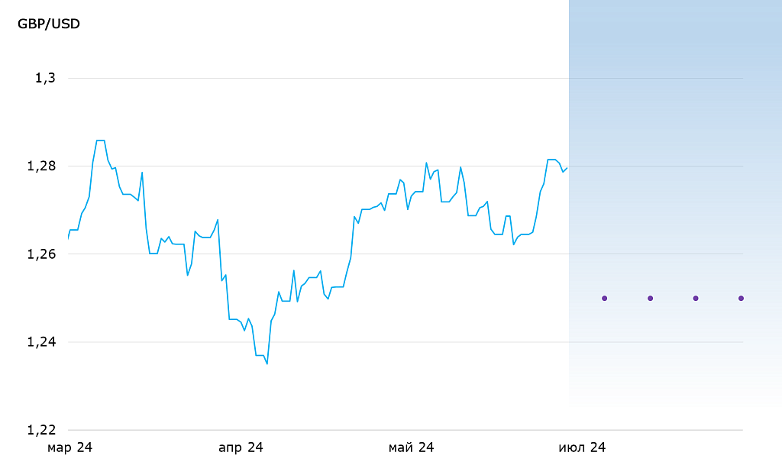Click the 1,26 y-axis label

pyautogui.click(x=42, y=254)
